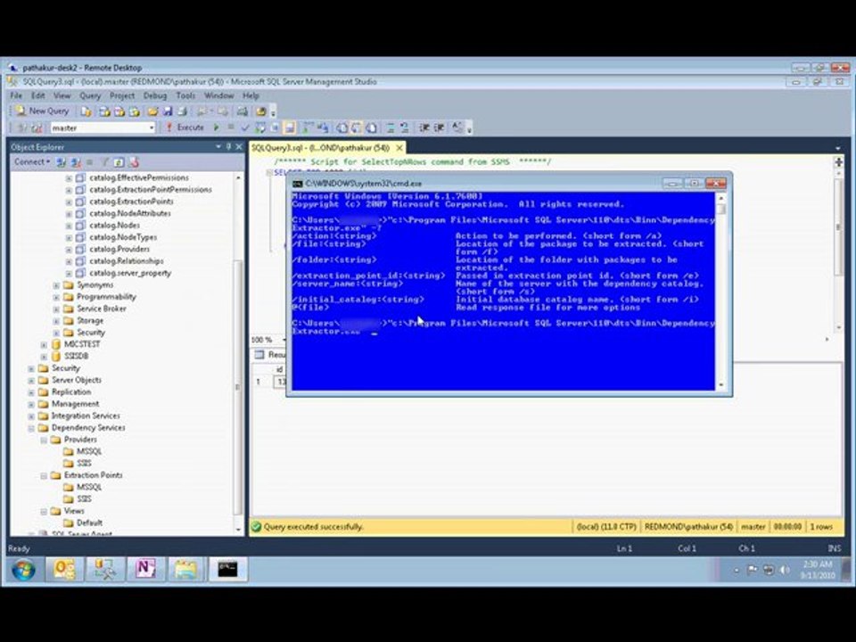Open the File menu
This screenshot has width=856, height=642.
coord(16,95)
